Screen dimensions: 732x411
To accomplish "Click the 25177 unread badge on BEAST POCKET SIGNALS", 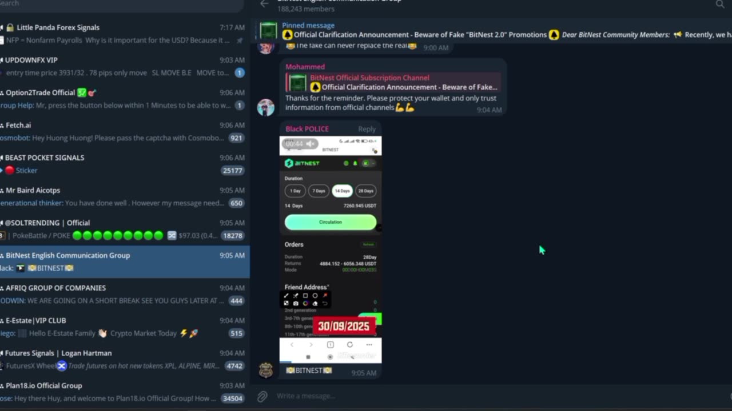I will [233, 170].
